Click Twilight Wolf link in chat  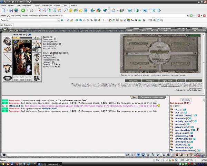coord(49,108)
